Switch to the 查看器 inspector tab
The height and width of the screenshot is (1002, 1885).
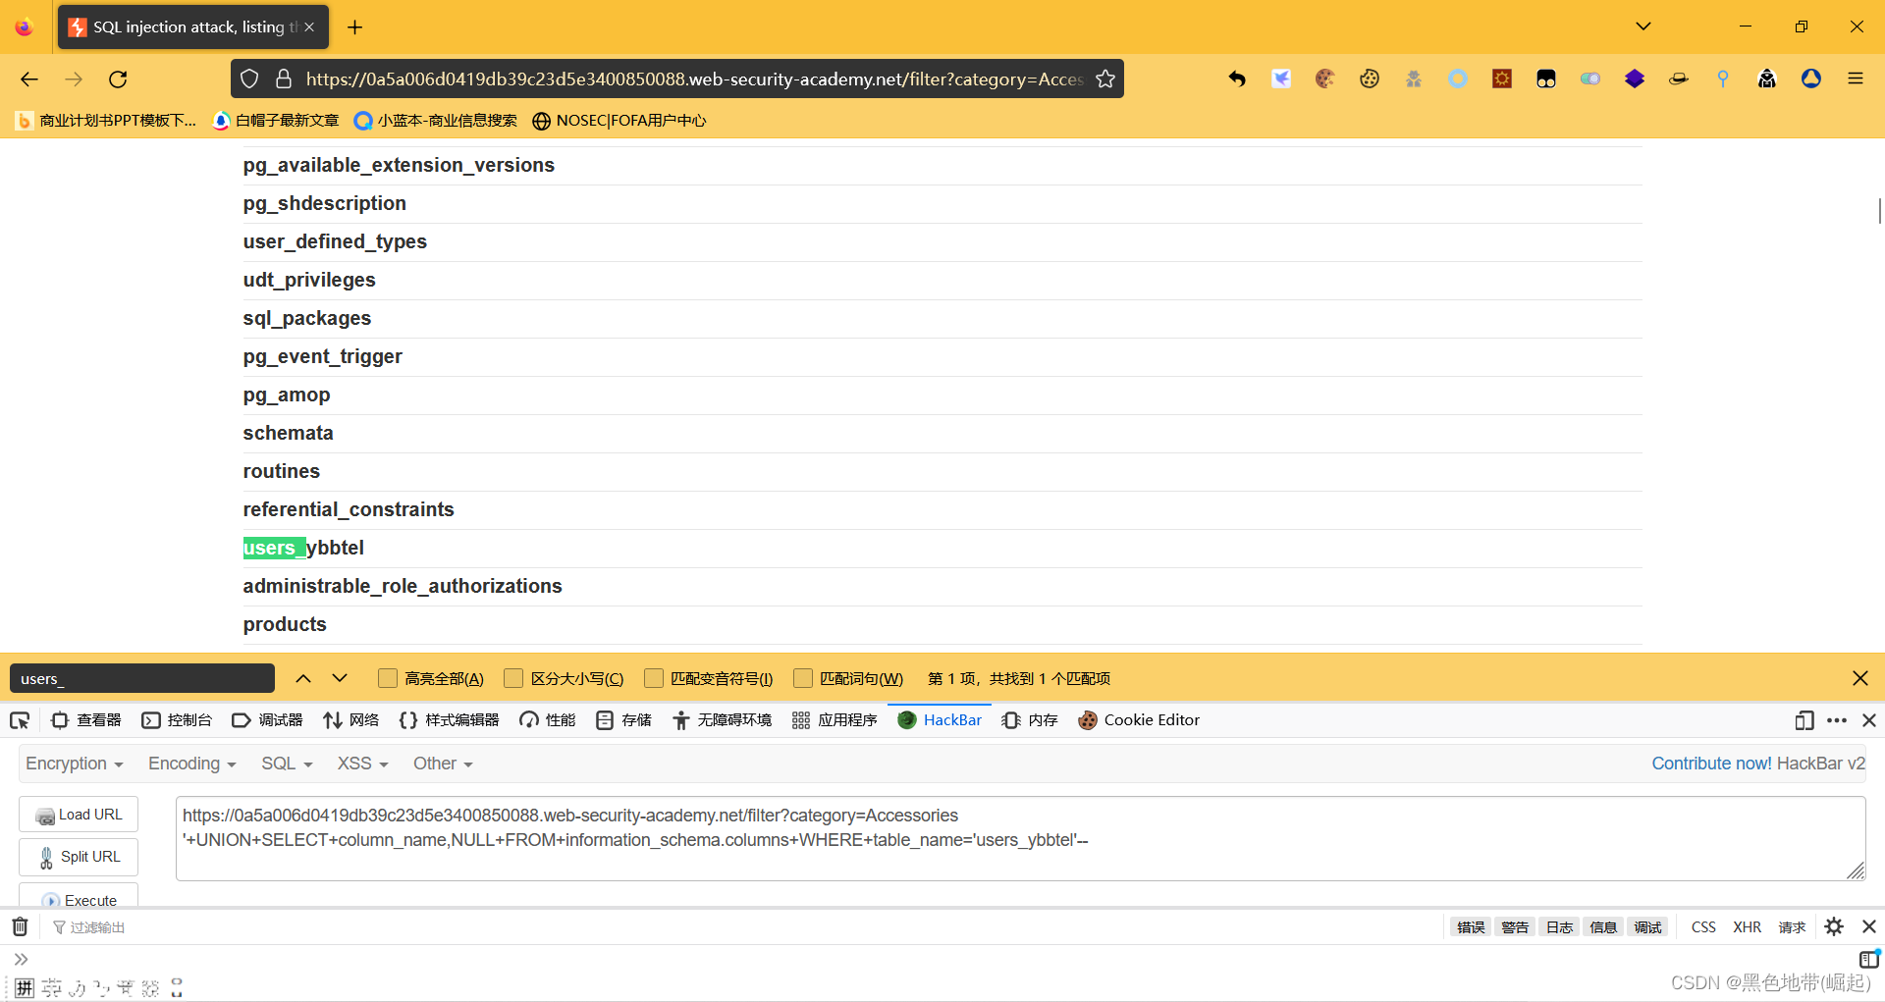[x=86, y=720]
